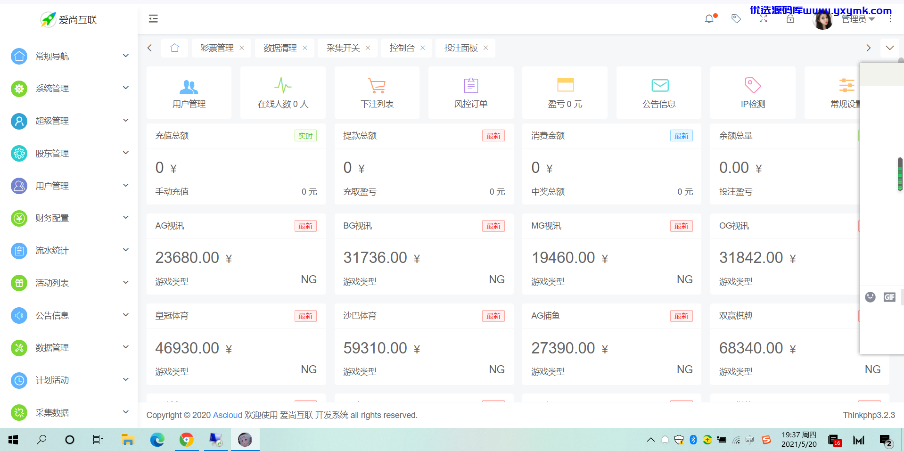Open the 用户管理 quick card icon
Screen dimensions: 904x451
coord(189,86)
